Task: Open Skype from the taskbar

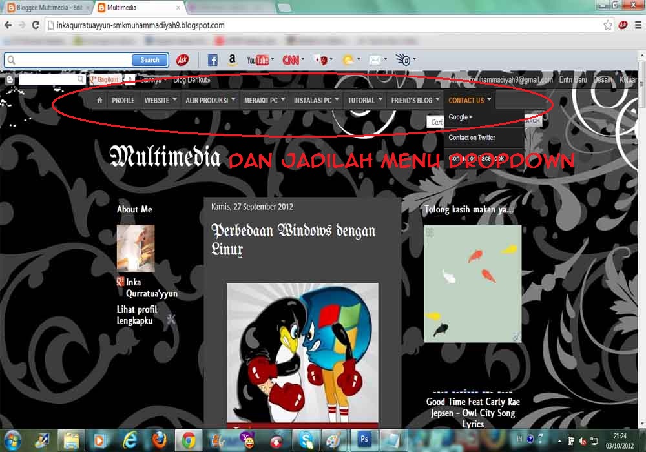Action: (306, 440)
